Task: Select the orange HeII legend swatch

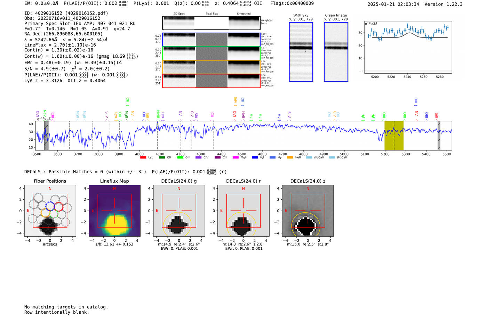Action: (290, 158)
